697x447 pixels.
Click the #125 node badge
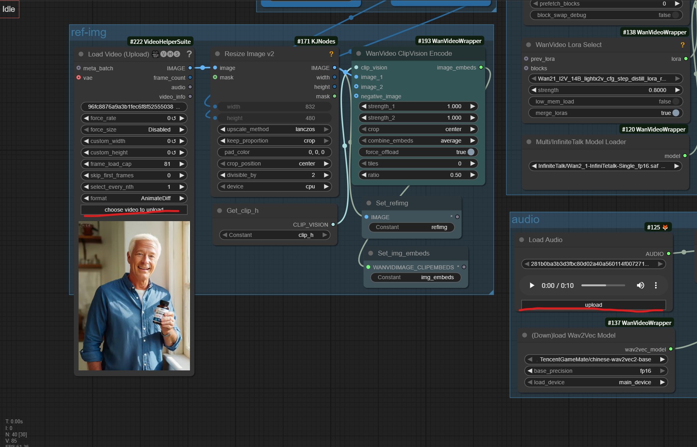pos(658,227)
